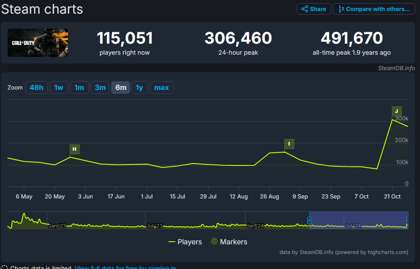The image size is (420, 269).
Task: Choose the 3m zoom range
Action: 100,88
